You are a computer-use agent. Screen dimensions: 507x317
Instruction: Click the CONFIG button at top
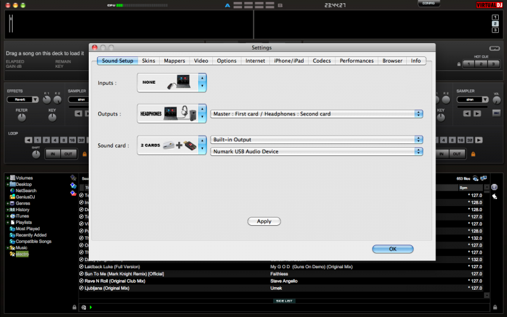(x=428, y=3)
